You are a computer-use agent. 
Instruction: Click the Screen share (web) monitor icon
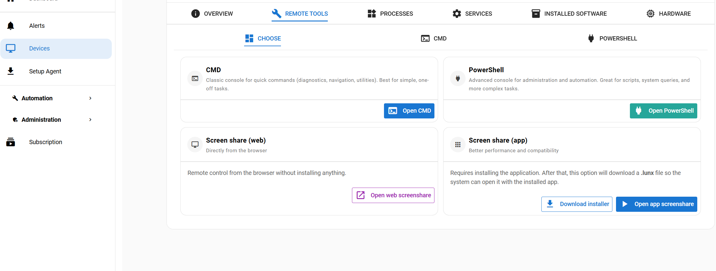coord(195,145)
